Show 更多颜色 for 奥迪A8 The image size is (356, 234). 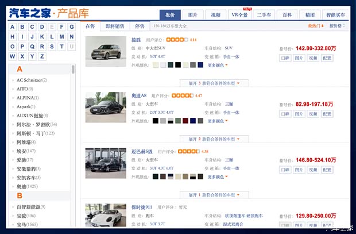point(217,121)
